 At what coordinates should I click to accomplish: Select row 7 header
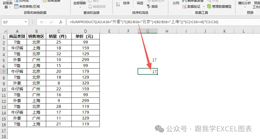(x=4, y=72)
